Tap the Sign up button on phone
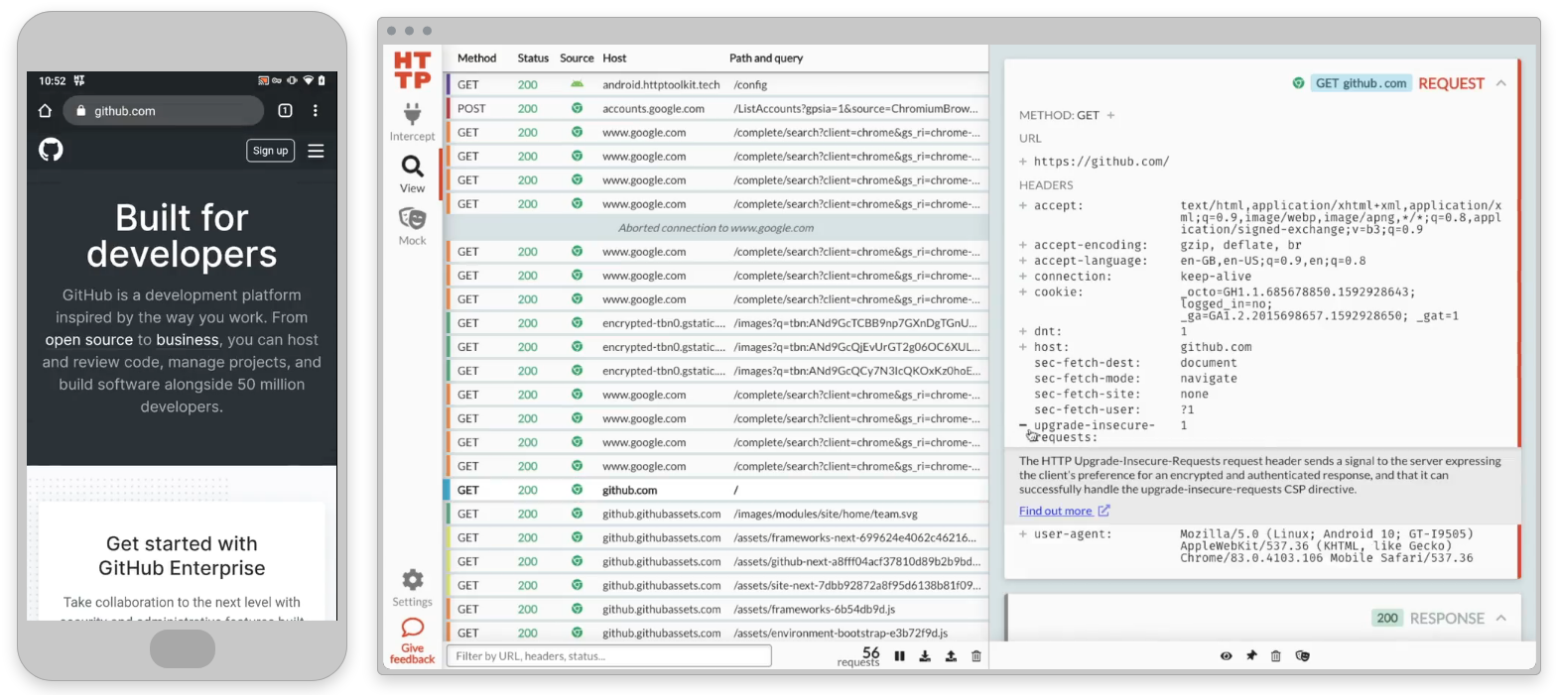 (270, 151)
